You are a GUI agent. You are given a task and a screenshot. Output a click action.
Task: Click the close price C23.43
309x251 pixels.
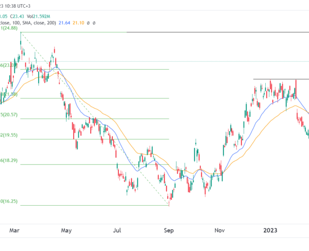(x=17, y=16)
